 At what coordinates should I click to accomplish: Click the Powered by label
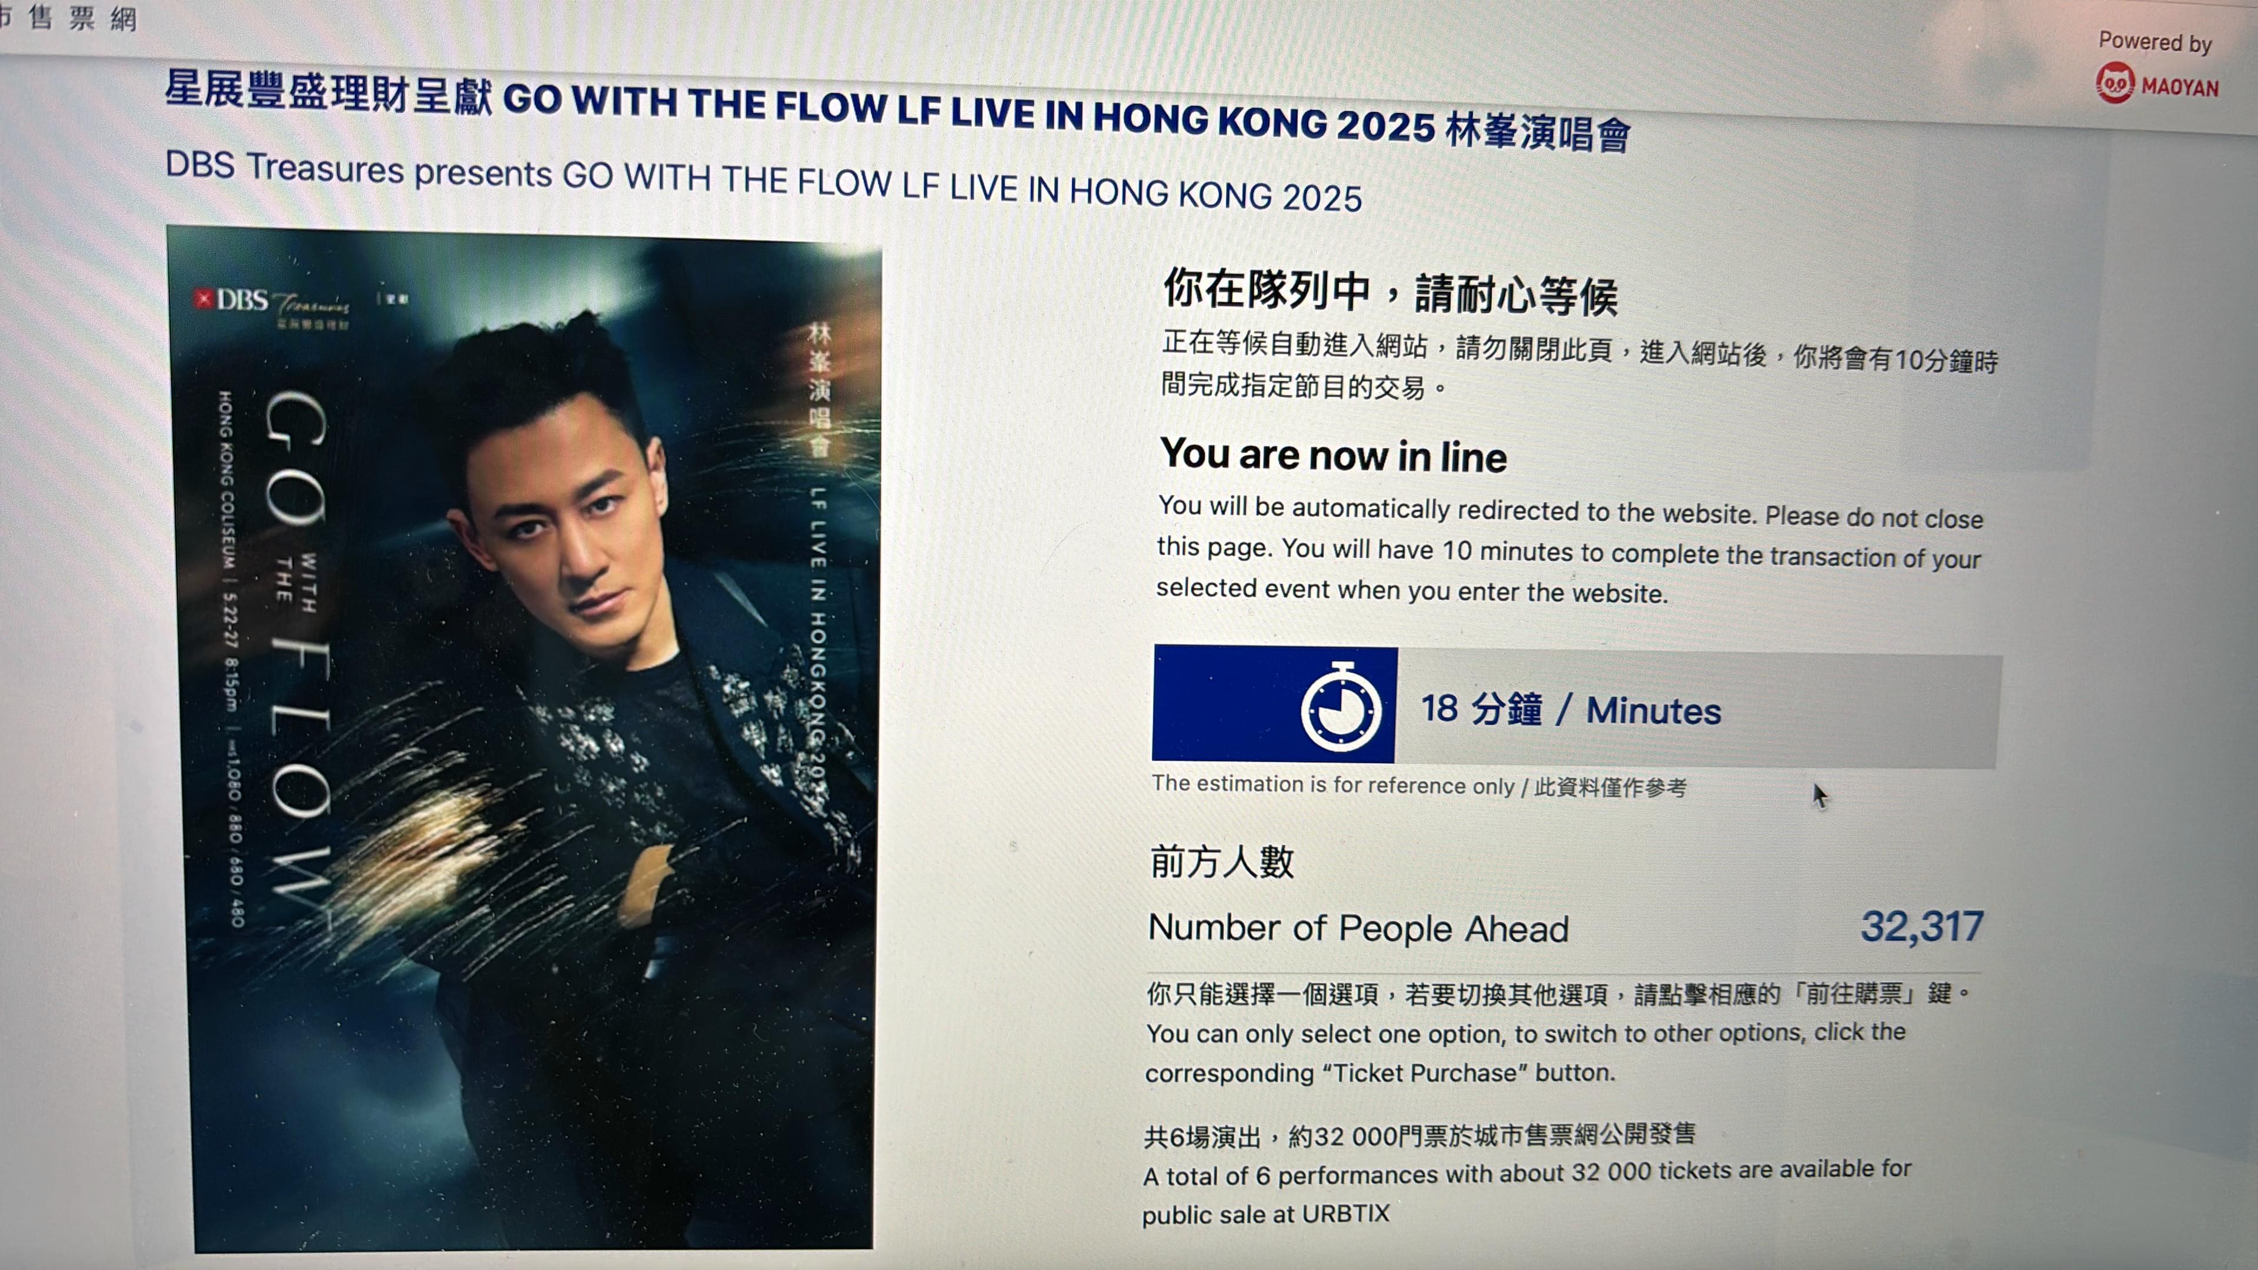coord(2155,41)
